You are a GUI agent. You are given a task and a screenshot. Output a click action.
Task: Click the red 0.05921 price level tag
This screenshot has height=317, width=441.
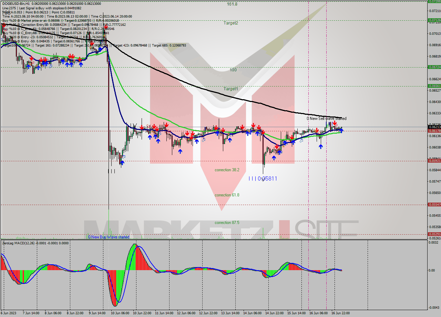coord(434,161)
